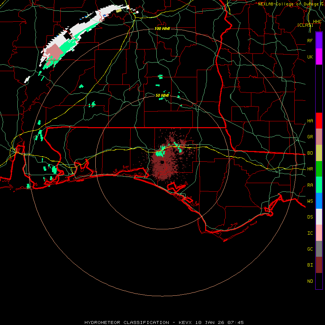325x325 pixels.
Task: Click the 'NEXLAB-College of DuPage' credit text
Action: [288, 4]
